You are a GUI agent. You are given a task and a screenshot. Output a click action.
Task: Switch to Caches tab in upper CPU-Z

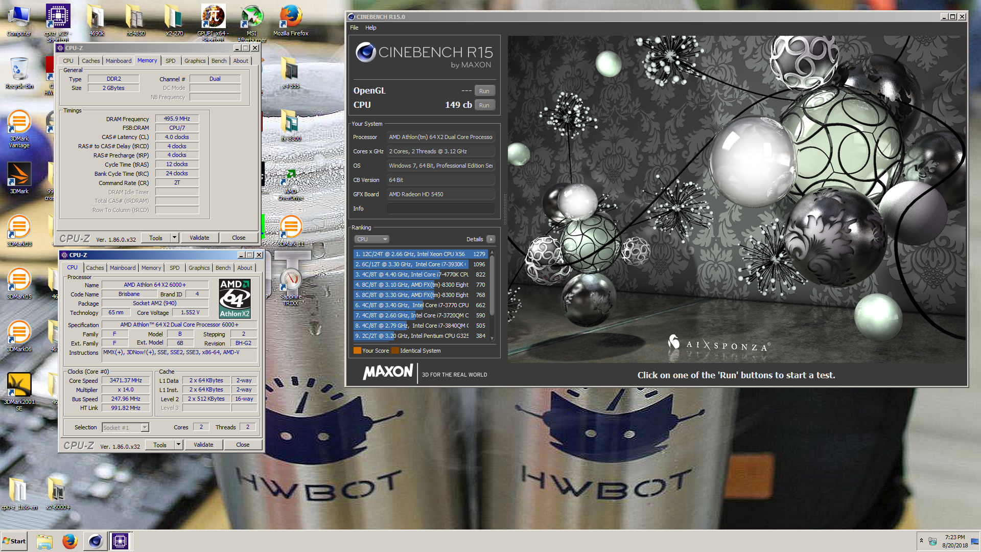pyautogui.click(x=91, y=61)
